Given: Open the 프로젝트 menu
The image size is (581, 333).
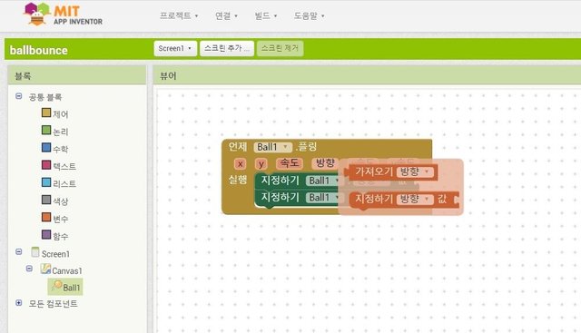Looking at the screenshot, I should pyautogui.click(x=179, y=16).
